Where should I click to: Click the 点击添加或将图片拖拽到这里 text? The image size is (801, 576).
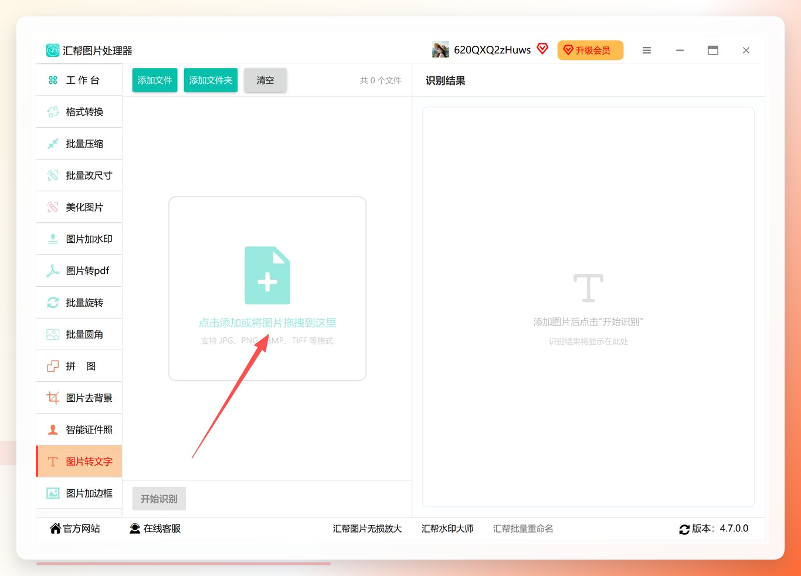point(267,323)
